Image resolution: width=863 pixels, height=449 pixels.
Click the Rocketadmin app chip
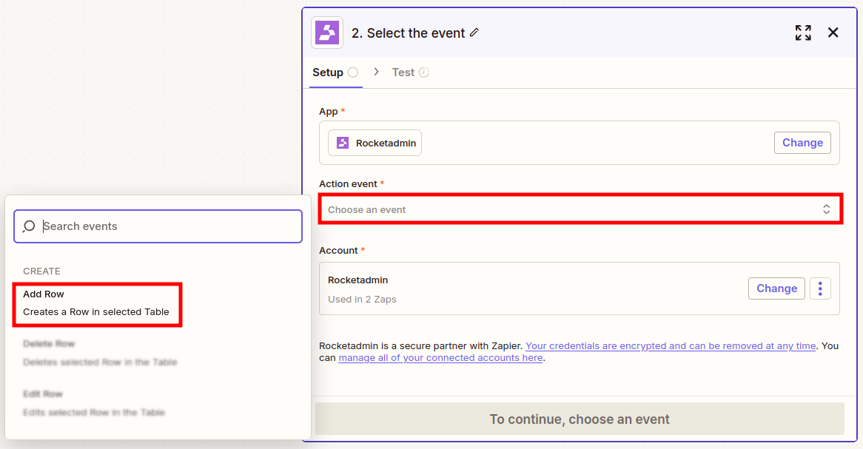375,143
